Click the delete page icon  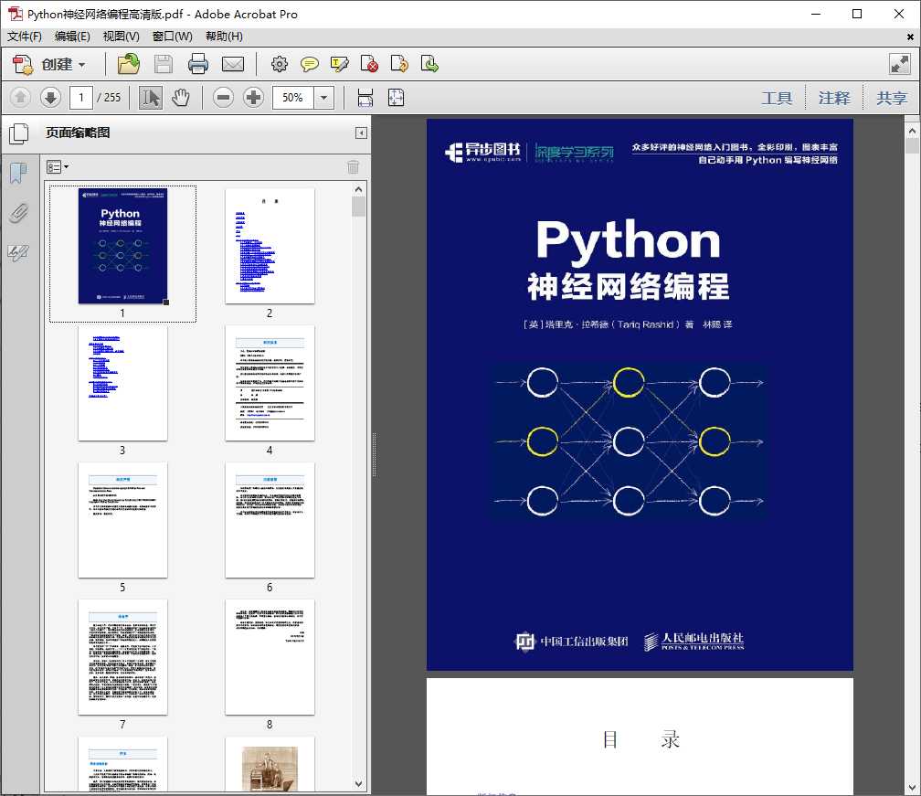pos(369,64)
